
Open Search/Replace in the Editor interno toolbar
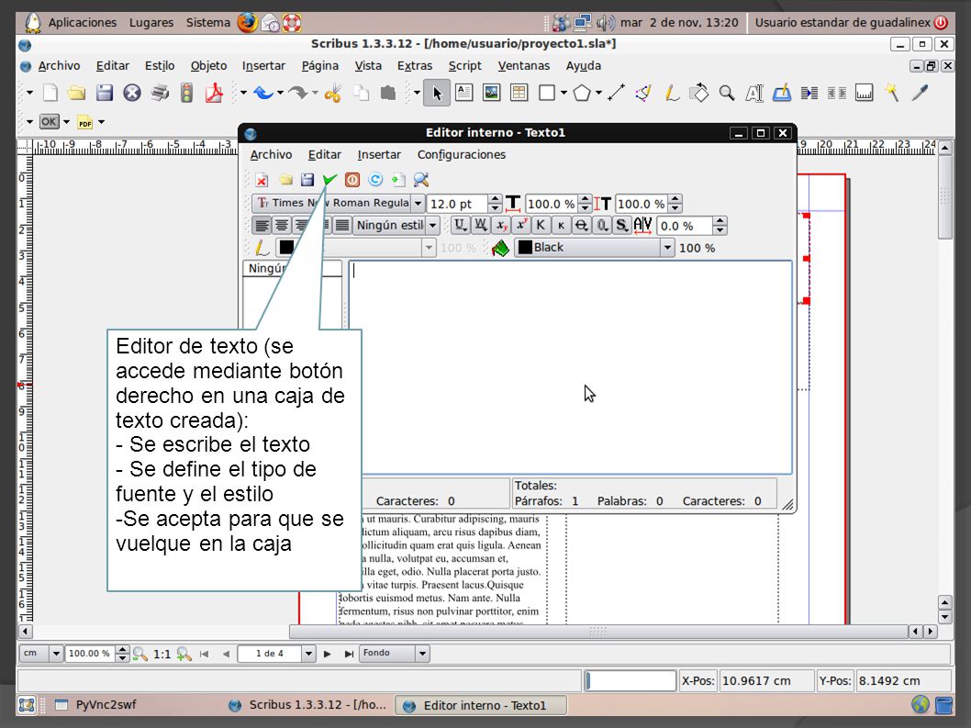coord(421,180)
